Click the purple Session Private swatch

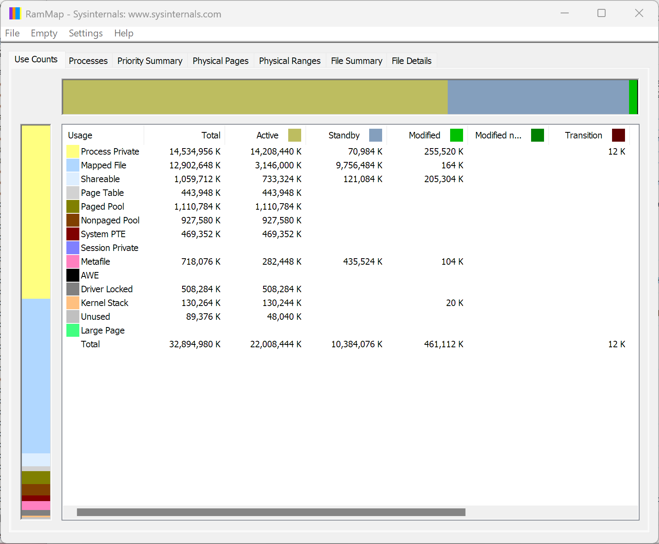(73, 248)
